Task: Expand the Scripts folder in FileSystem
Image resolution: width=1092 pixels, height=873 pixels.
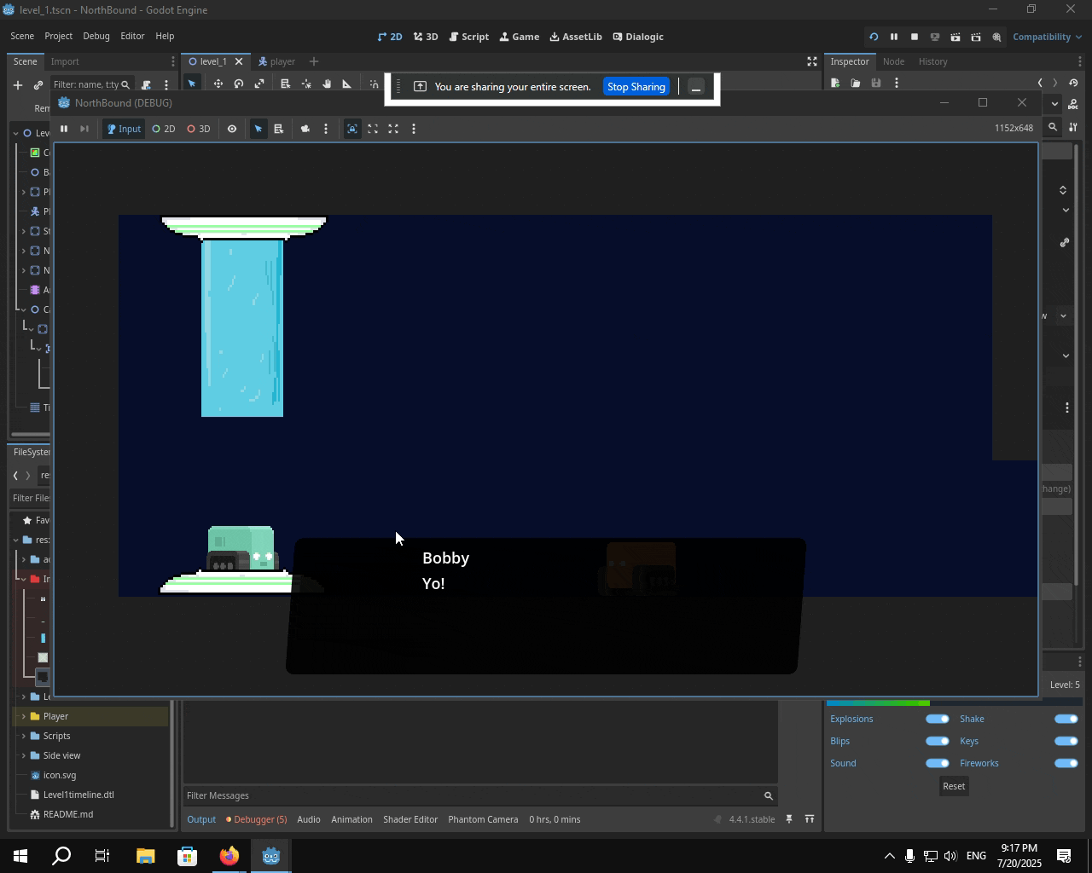Action: (x=24, y=736)
